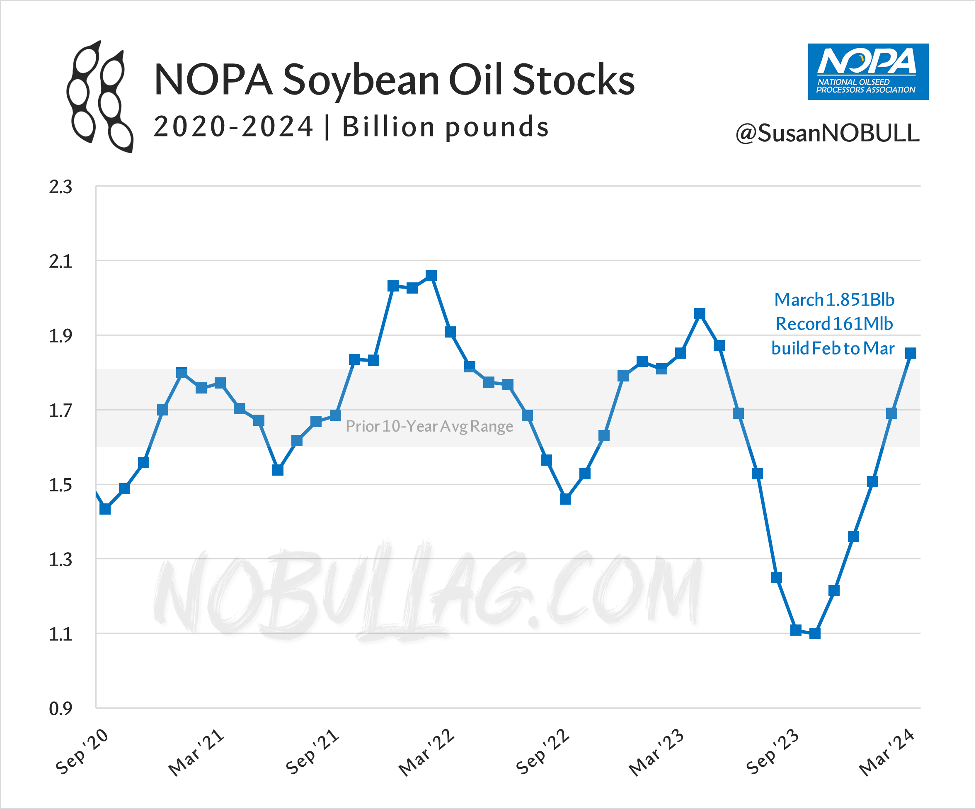Screen dimensions: 976x809
Task: Click the Sep '23 x-axis label
Action: (x=773, y=751)
